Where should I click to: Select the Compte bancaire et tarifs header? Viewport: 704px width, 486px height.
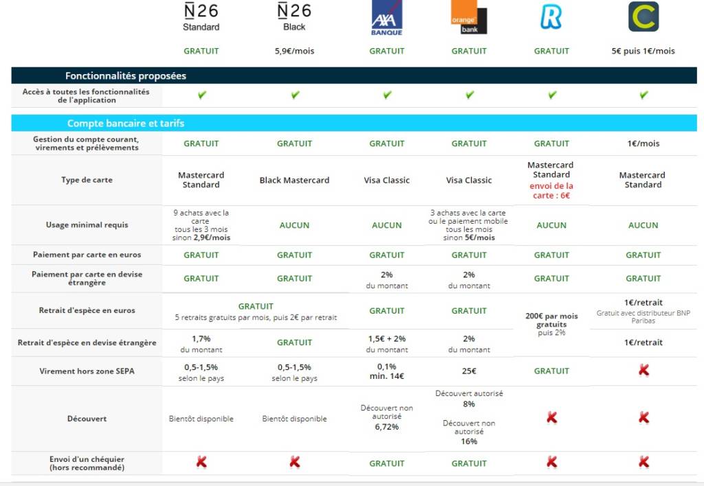pyautogui.click(x=126, y=124)
